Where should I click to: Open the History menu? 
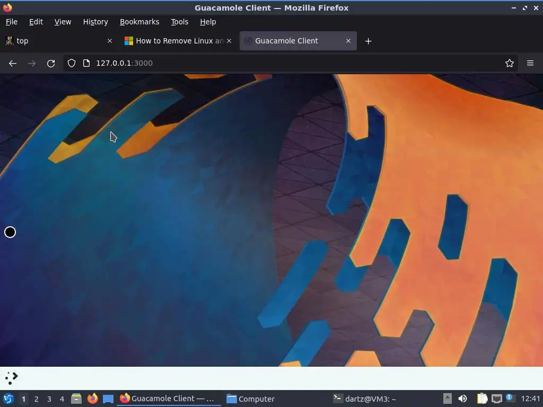[95, 22]
